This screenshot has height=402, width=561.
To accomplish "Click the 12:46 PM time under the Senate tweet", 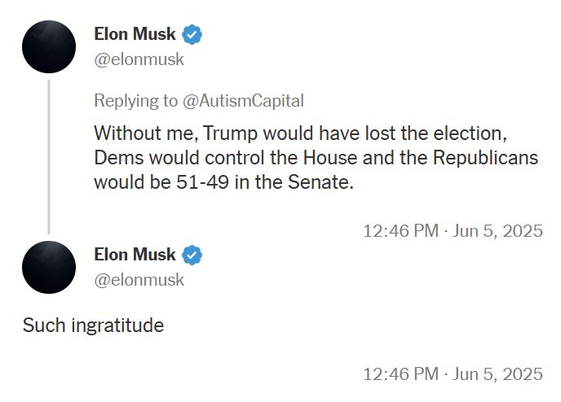I will (x=400, y=230).
